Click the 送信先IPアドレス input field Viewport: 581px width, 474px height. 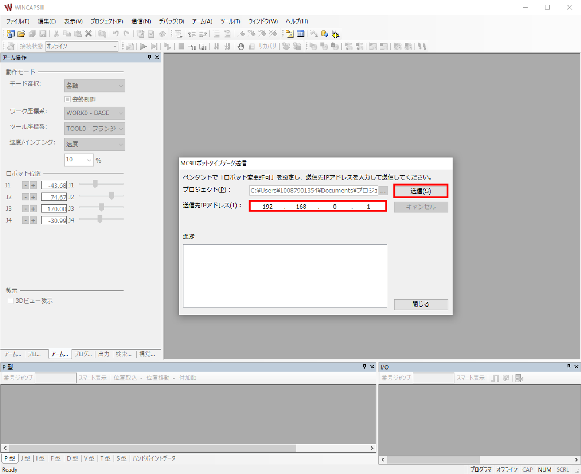[317, 206]
